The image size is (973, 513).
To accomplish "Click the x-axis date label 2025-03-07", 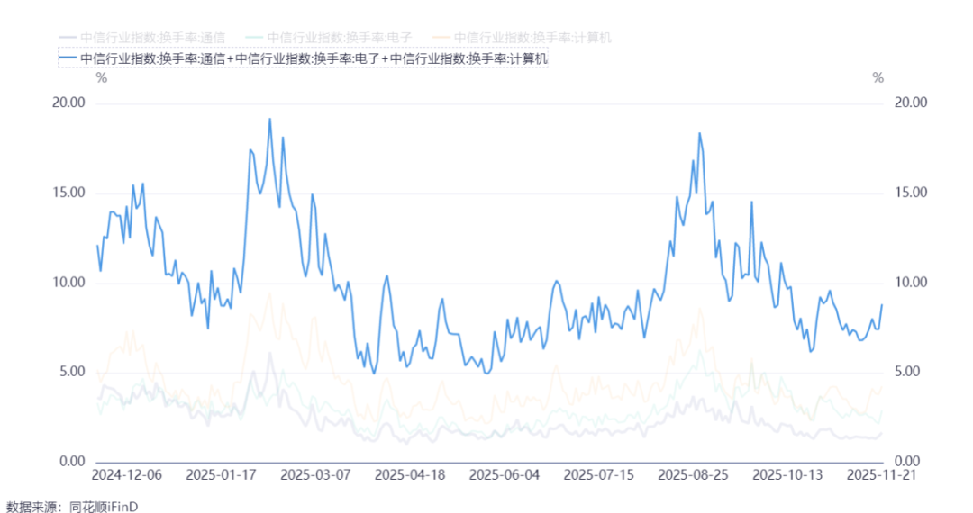I will 315,475.
